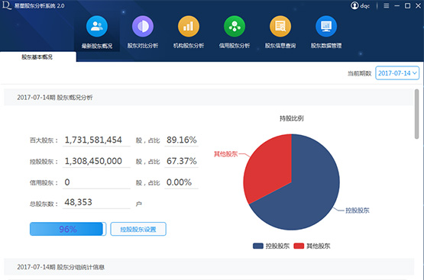Minimize the application window
424x280 pixels.
396,5
